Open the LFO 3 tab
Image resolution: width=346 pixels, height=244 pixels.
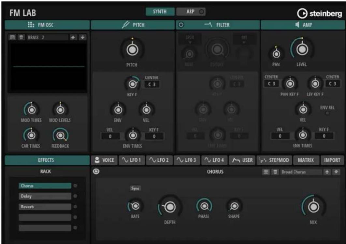pyautogui.click(x=187, y=160)
